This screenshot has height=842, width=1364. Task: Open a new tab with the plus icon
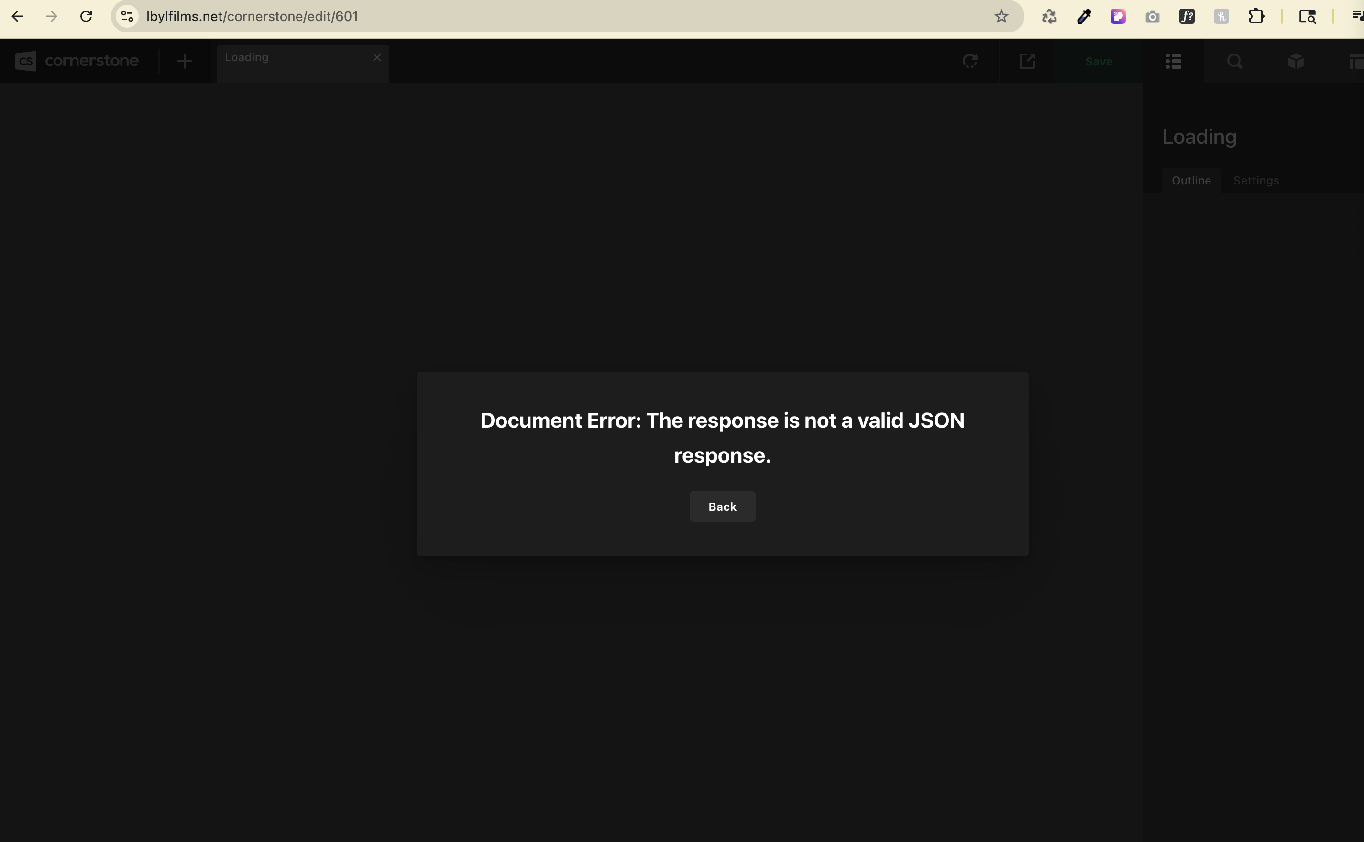[184, 61]
